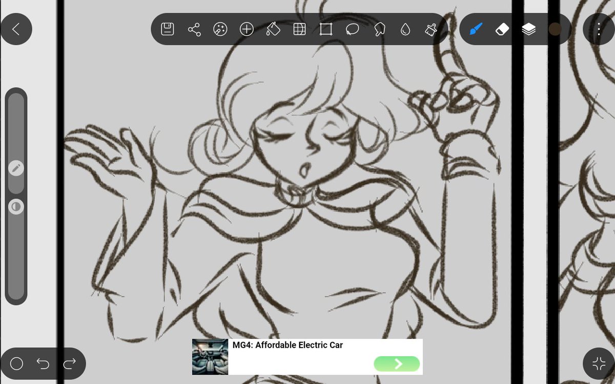
Task: Select the polygon selection cut tool
Action: coord(379,29)
